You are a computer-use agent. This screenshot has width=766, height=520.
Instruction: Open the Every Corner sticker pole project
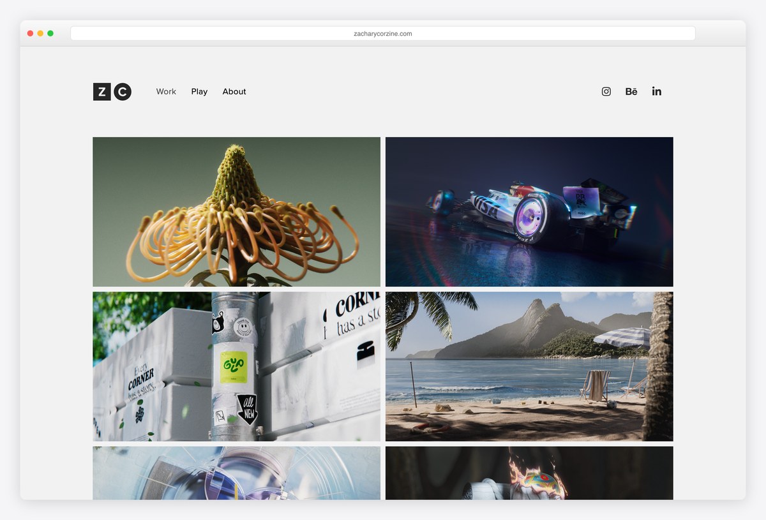coord(236,366)
